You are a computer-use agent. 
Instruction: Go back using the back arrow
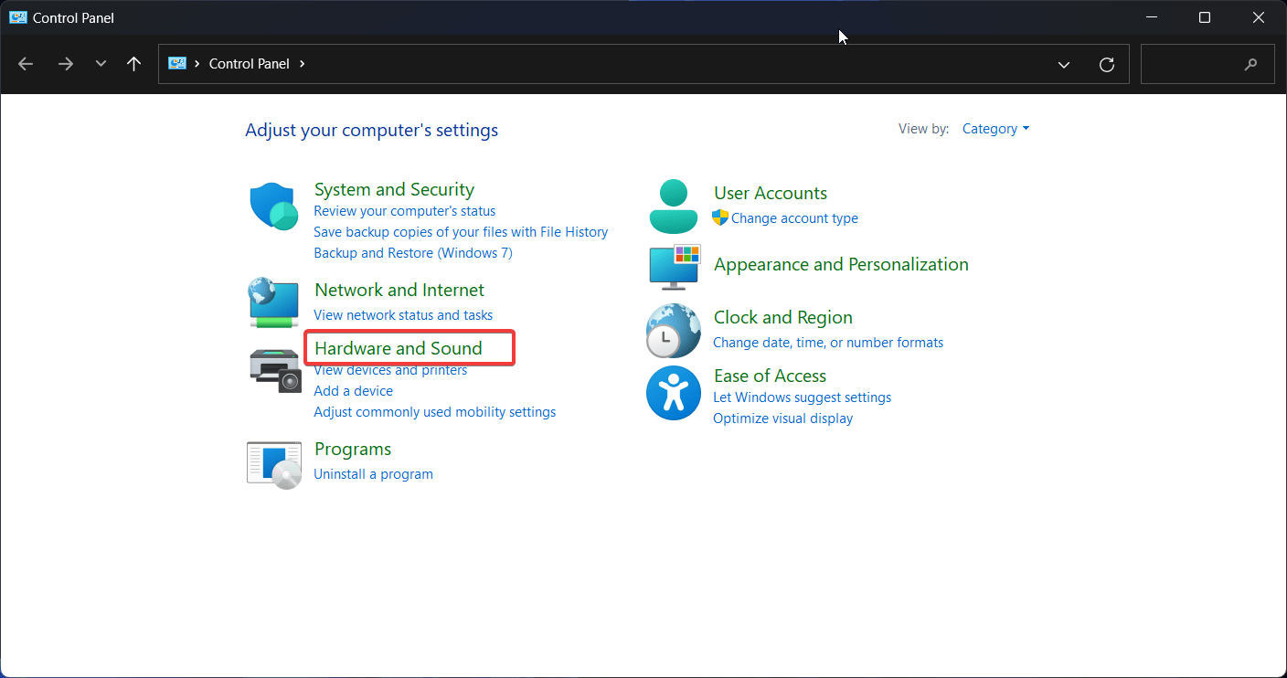[x=26, y=64]
